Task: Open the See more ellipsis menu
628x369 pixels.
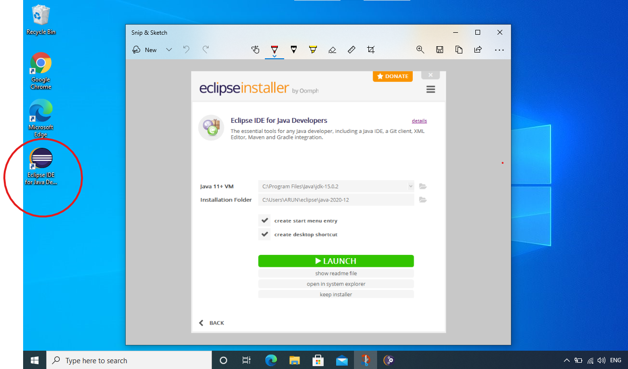Action: (499, 49)
